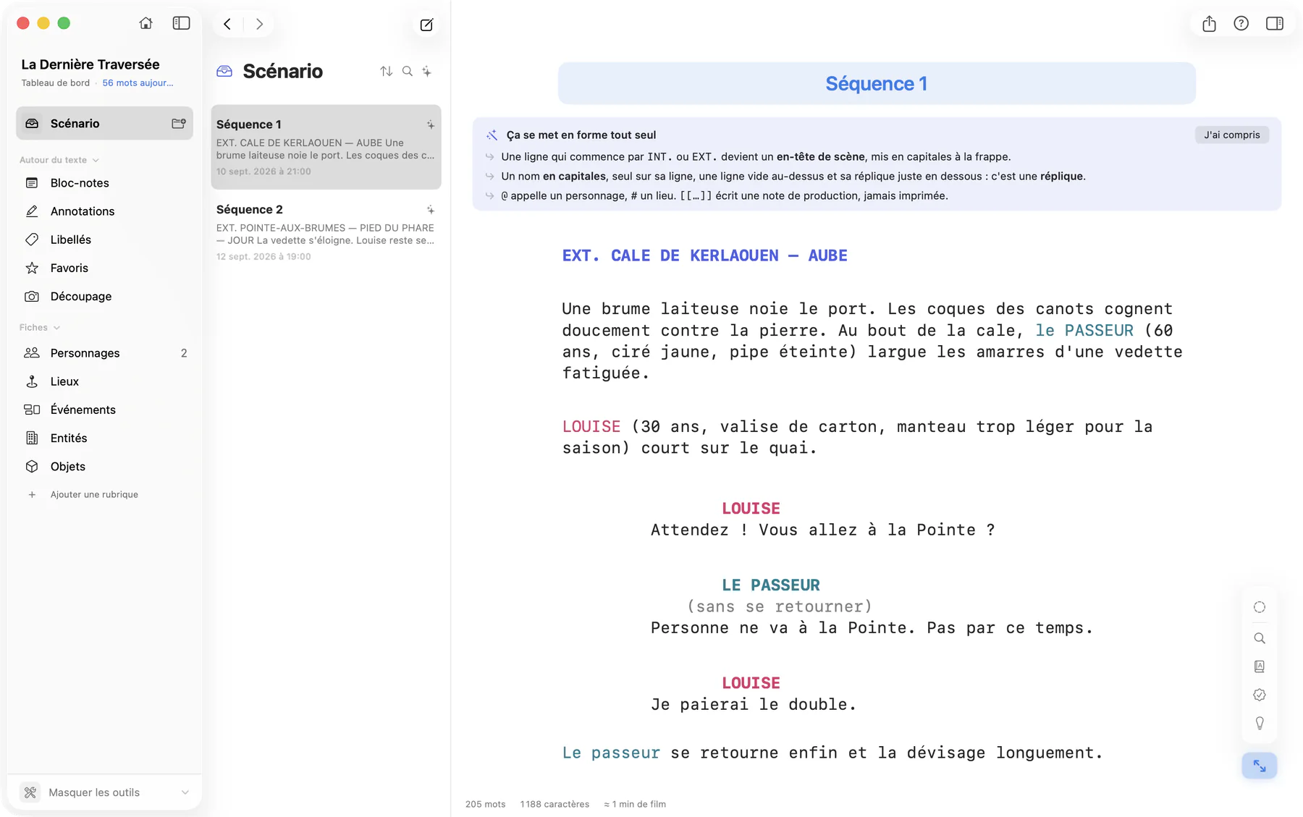Open Annotations in the sidebar

[x=104, y=211]
